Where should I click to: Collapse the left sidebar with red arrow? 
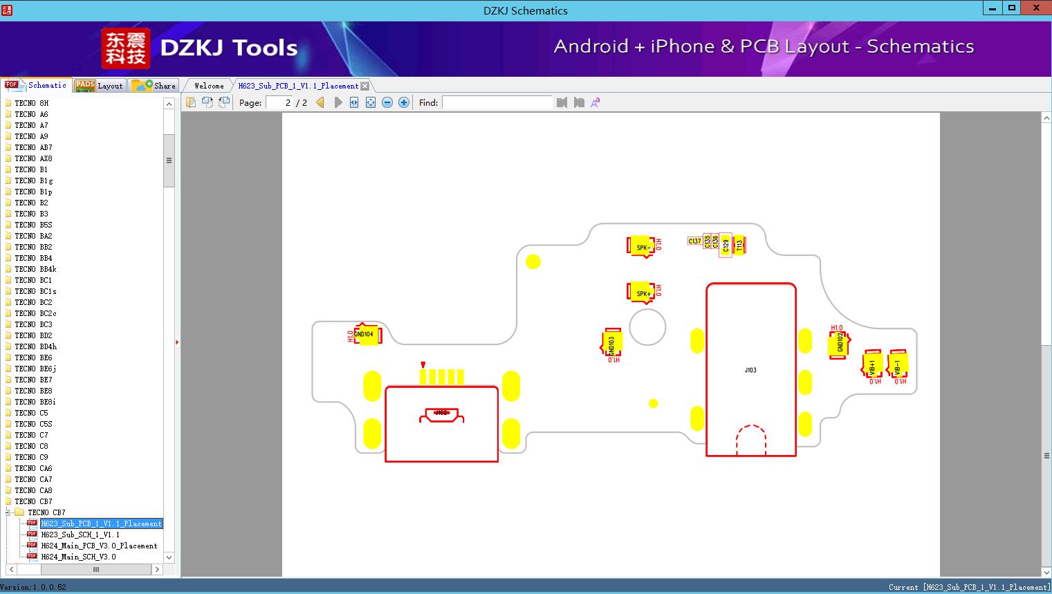(x=177, y=342)
